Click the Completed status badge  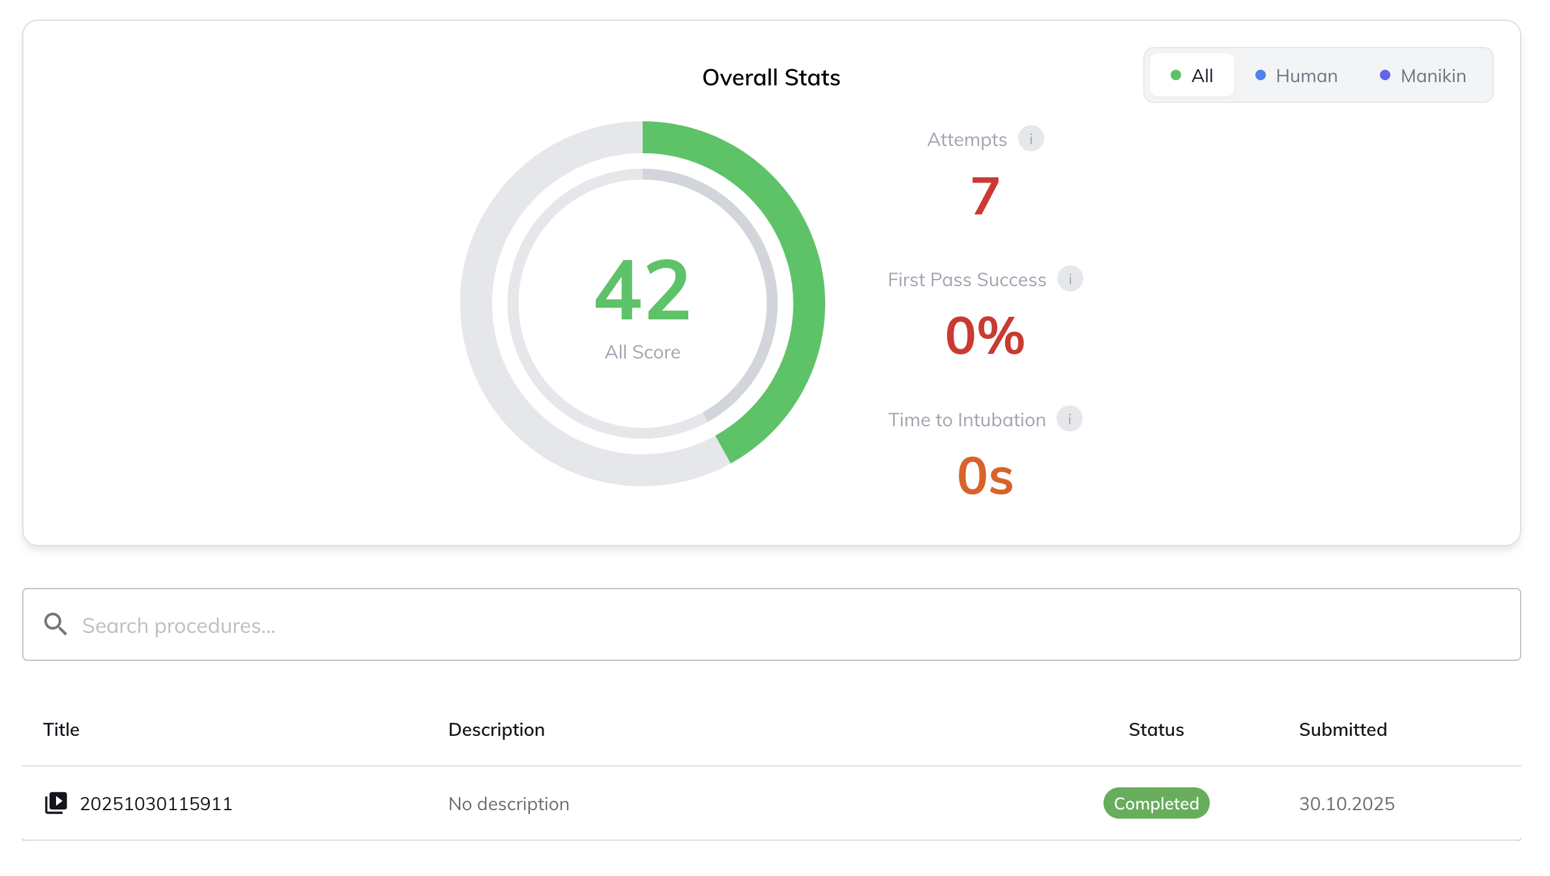pos(1156,803)
